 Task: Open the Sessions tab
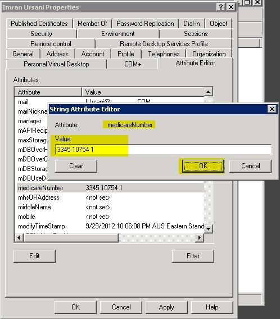(x=196, y=34)
